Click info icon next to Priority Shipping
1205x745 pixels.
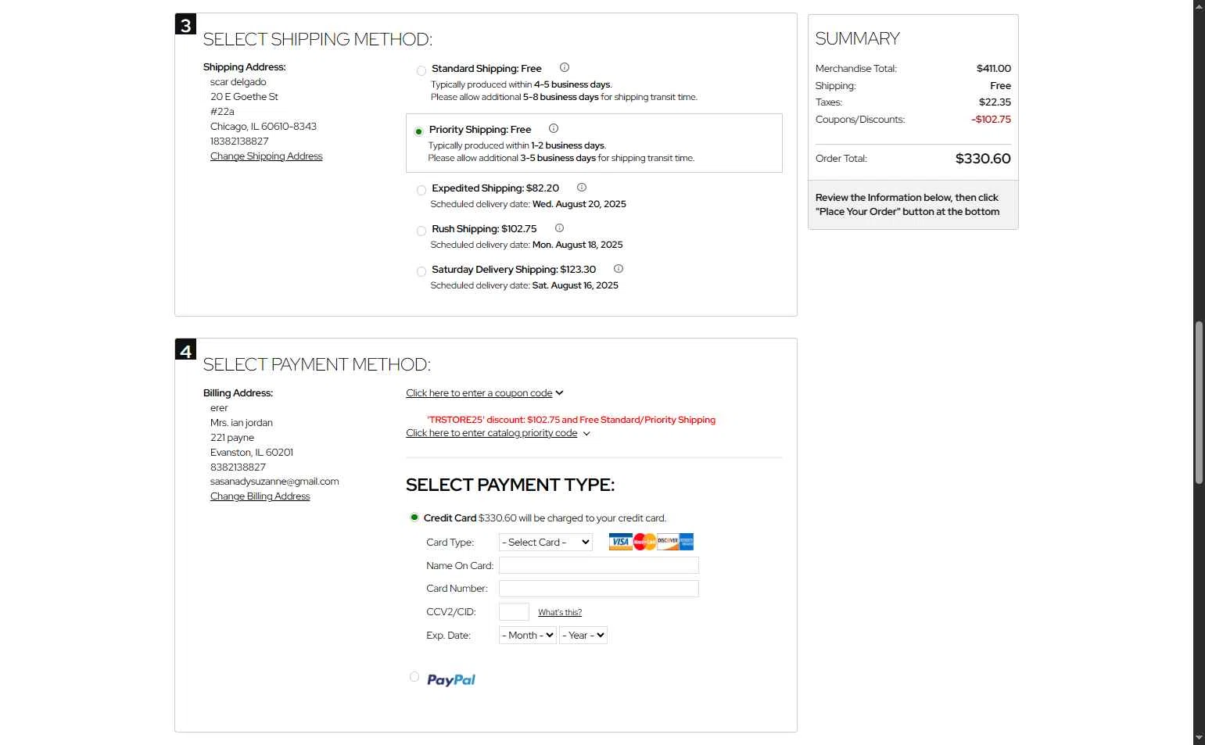point(554,129)
